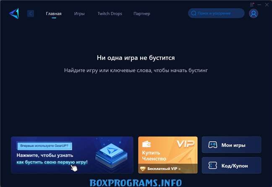Click the GearUP logo in the top-left corner

pyautogui.click(x=13, y=13)
